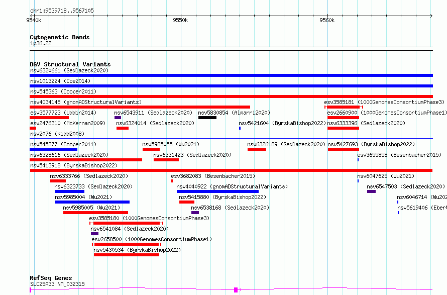The image size is (447, 295).
Task: Click nsv4034145 (gnomADStructuralVariants) label
Action: [x=86, y=102]
